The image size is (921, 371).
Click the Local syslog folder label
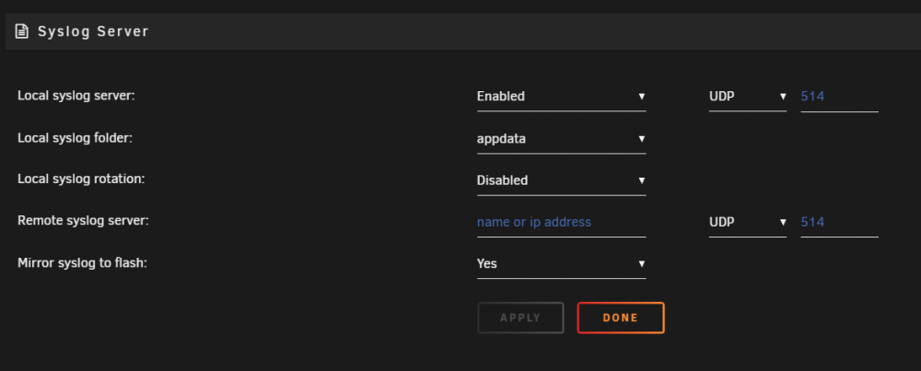coord(75,138)
